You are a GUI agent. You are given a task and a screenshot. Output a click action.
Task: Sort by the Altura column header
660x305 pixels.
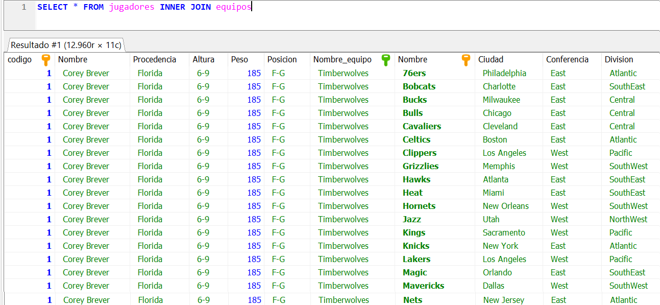(x=203, y=59)
